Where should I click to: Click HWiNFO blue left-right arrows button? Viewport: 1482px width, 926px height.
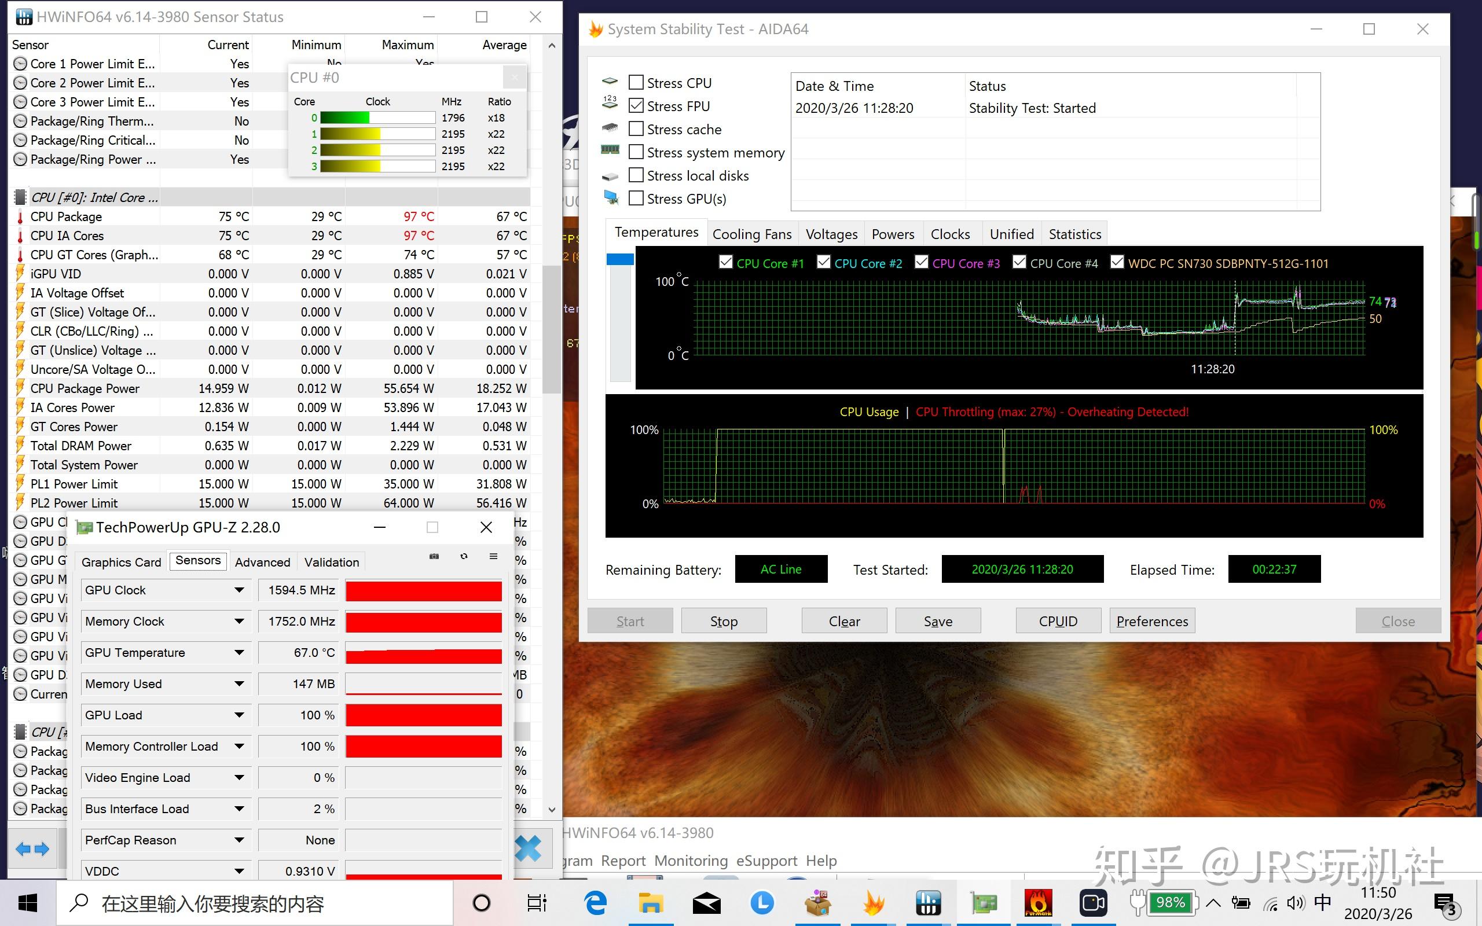pyautogui.click(x=32, y=849)
